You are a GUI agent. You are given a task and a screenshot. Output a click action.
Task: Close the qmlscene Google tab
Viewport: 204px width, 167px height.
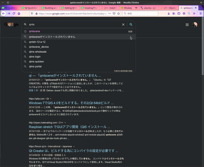click(196, 8)
